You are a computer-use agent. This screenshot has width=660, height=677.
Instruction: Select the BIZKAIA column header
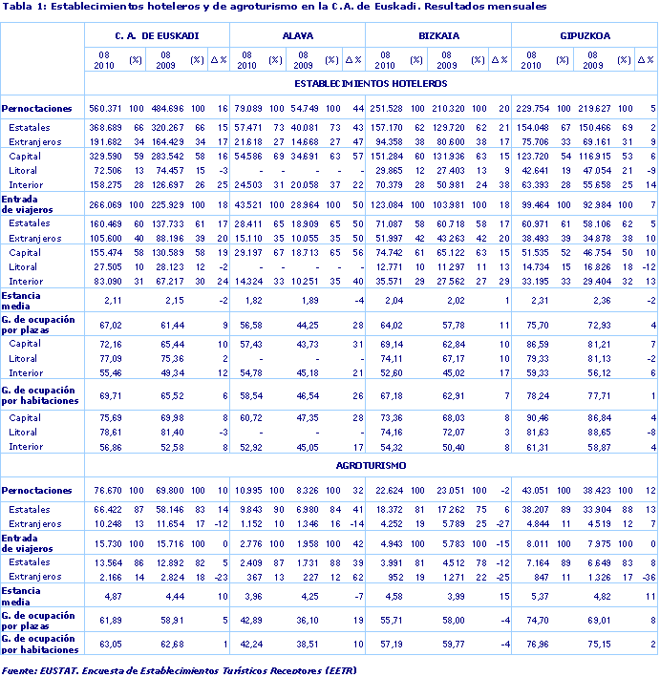(x=438, y=35)
